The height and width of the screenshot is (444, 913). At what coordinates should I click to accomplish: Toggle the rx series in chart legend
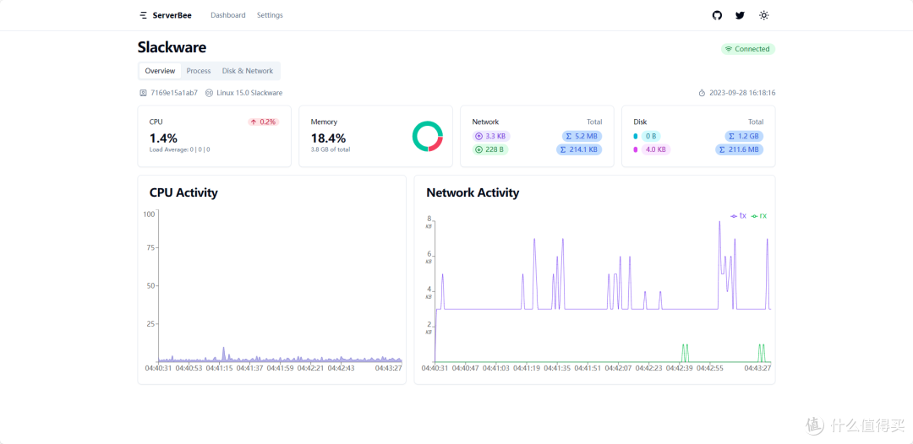759,215
